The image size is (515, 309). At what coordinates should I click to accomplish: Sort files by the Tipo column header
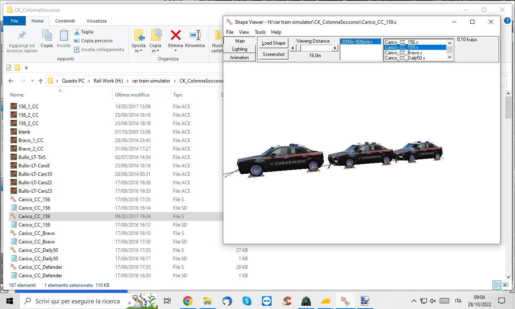[x=177, y=95]
